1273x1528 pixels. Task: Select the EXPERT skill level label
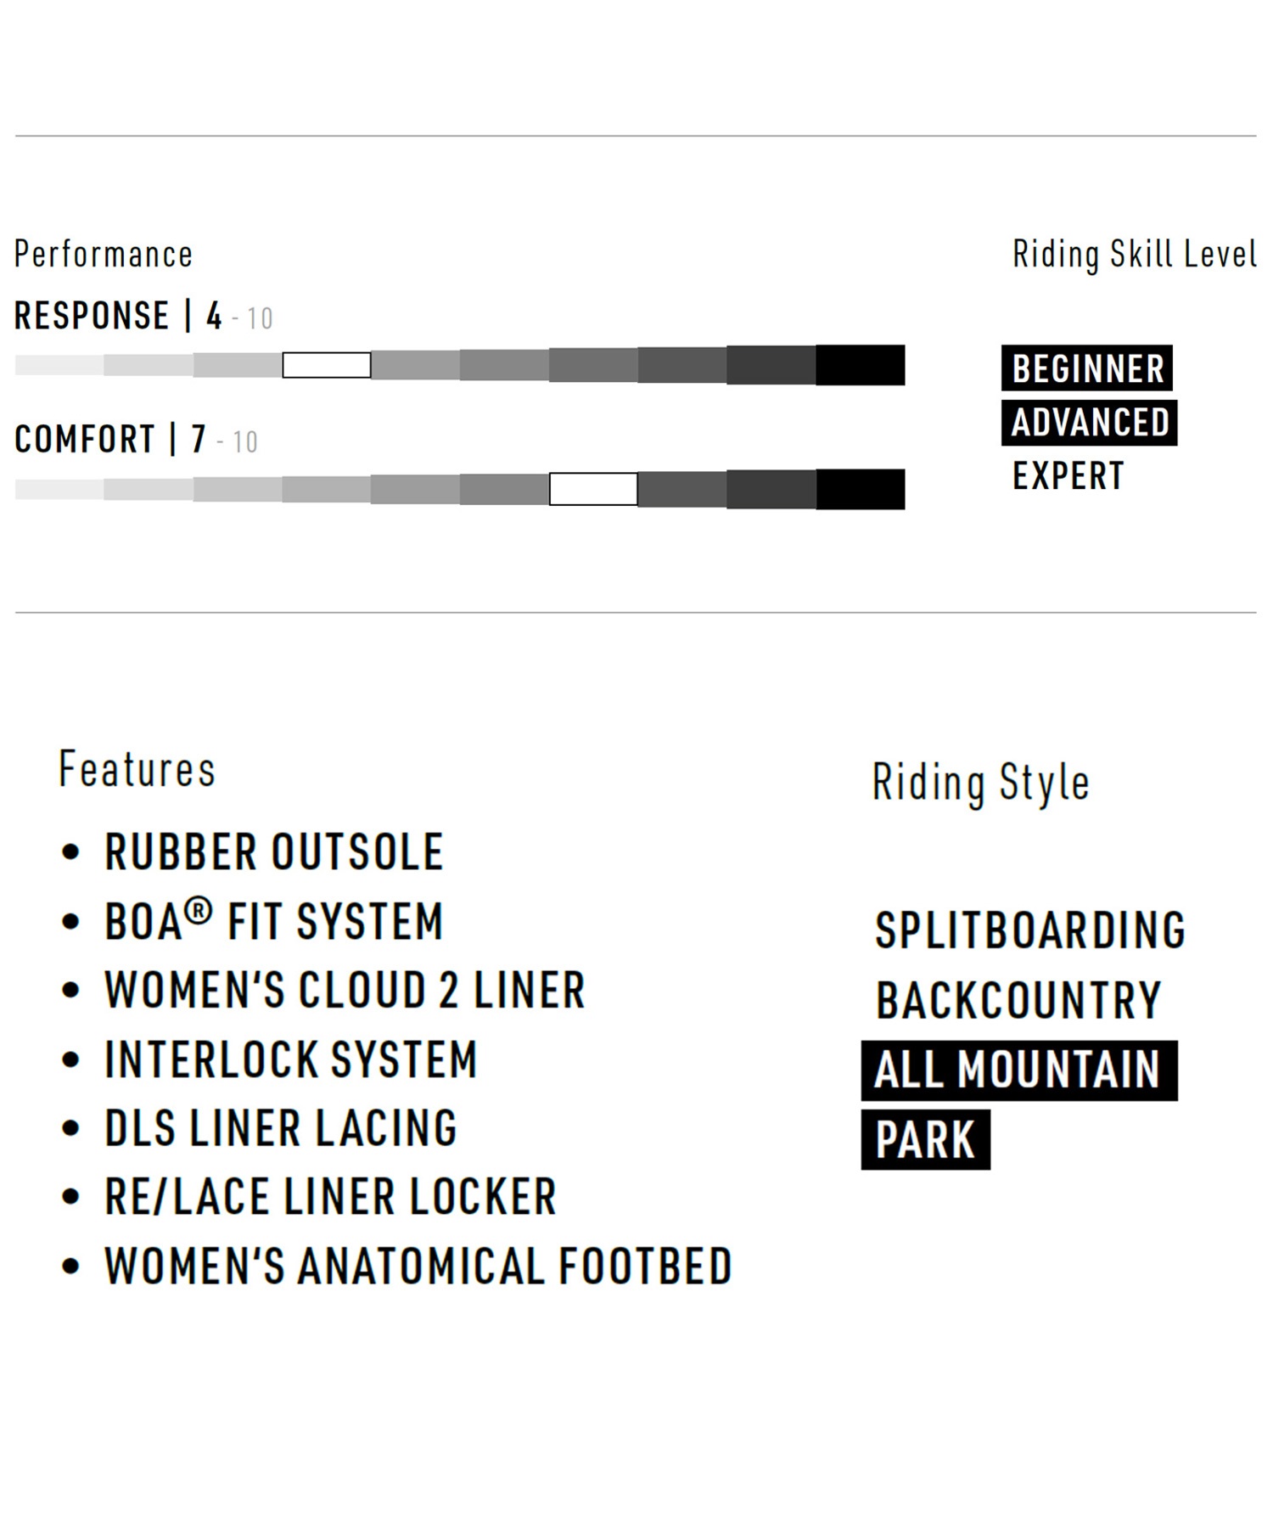click(x=1068, y=476)
